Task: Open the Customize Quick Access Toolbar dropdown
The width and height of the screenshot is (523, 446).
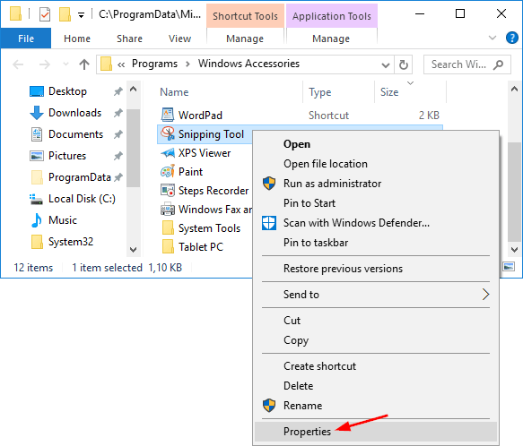Action: click(x=81, y=15)
